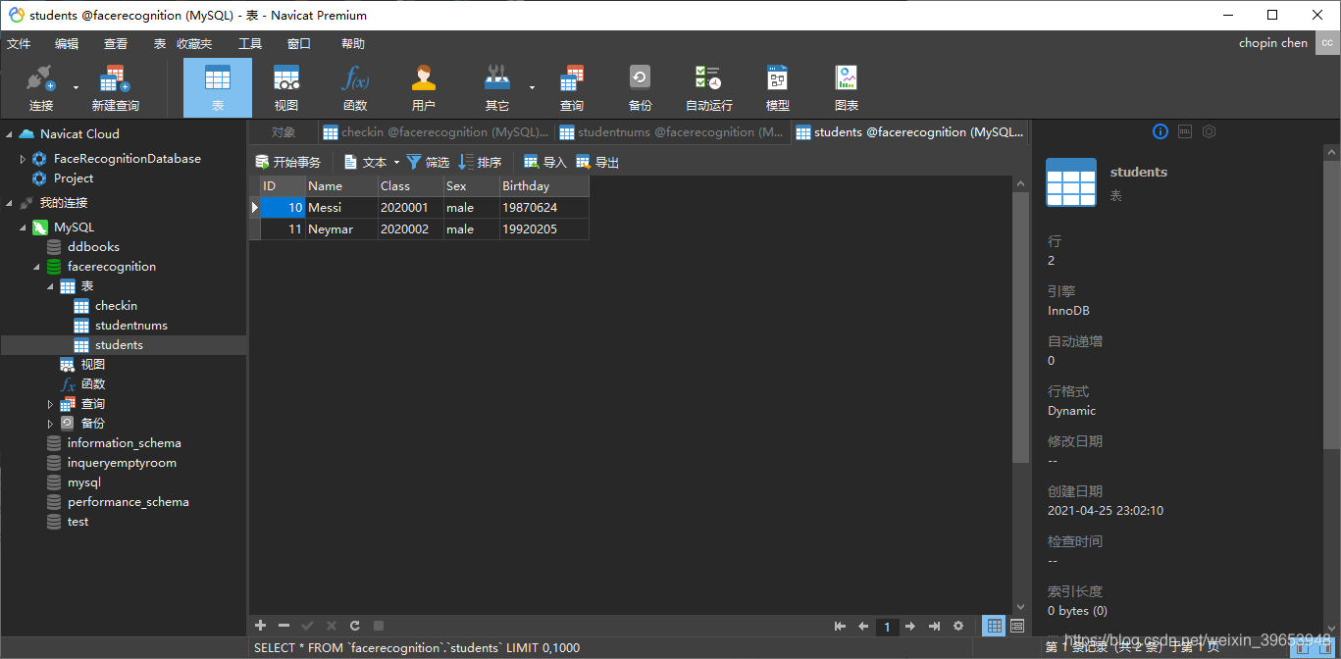Switch to grid view

pyautogui.click(x=995, y=626)
